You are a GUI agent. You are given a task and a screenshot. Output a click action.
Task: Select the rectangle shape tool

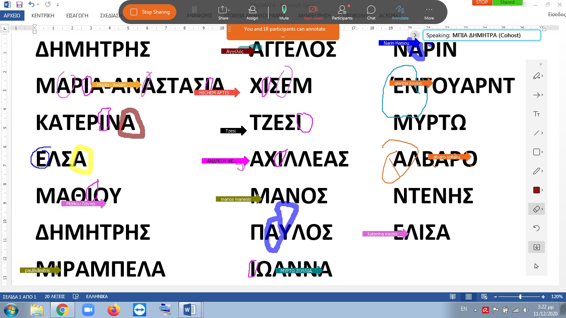pos(536,152)
